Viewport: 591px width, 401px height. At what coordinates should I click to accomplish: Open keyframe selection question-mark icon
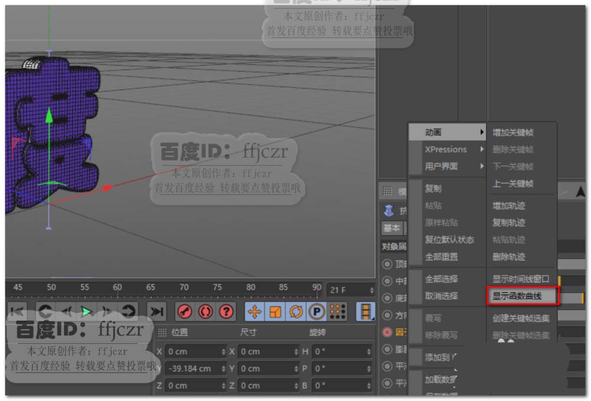[226, 311]
